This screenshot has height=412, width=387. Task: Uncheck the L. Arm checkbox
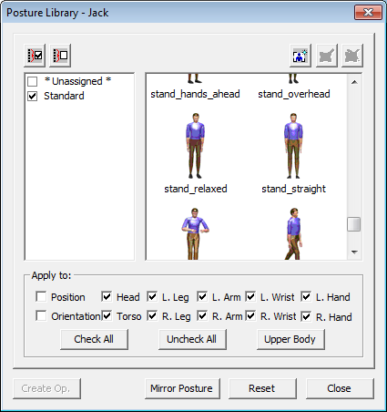[202, 296]
